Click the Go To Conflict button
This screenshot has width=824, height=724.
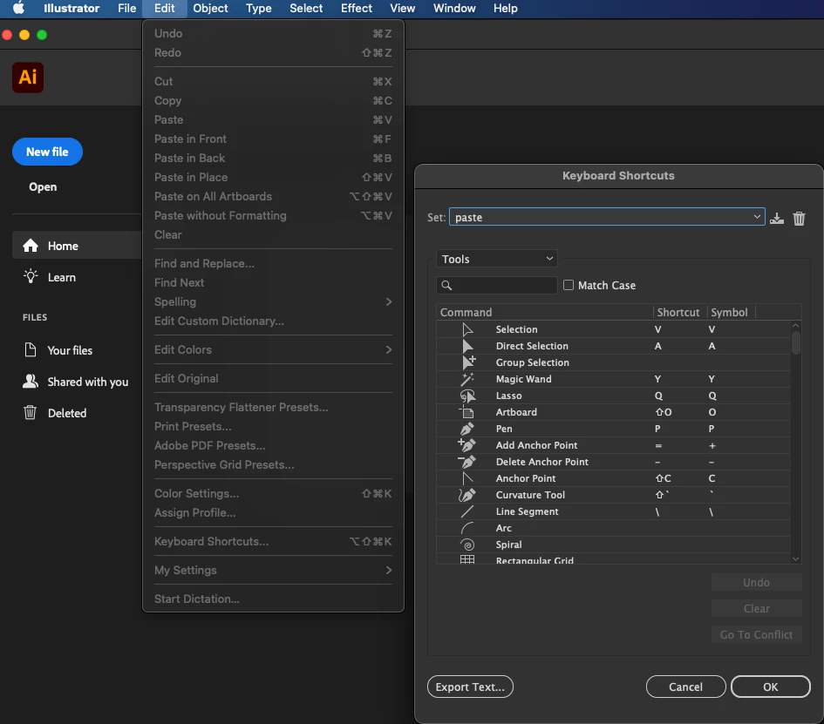pos(756,635)
